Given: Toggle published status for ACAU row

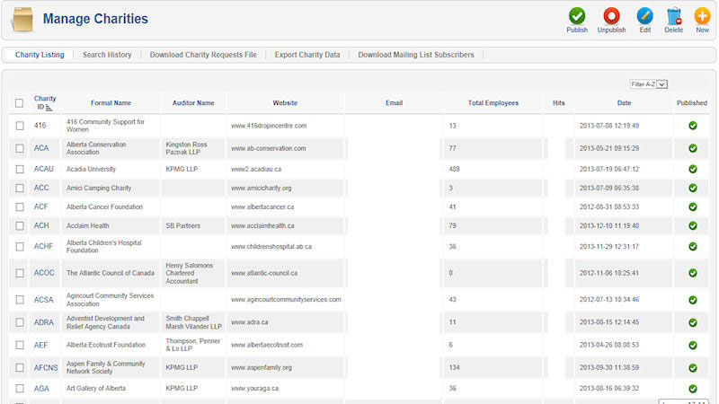Looking at the screenshot, I should click(692, 169).
